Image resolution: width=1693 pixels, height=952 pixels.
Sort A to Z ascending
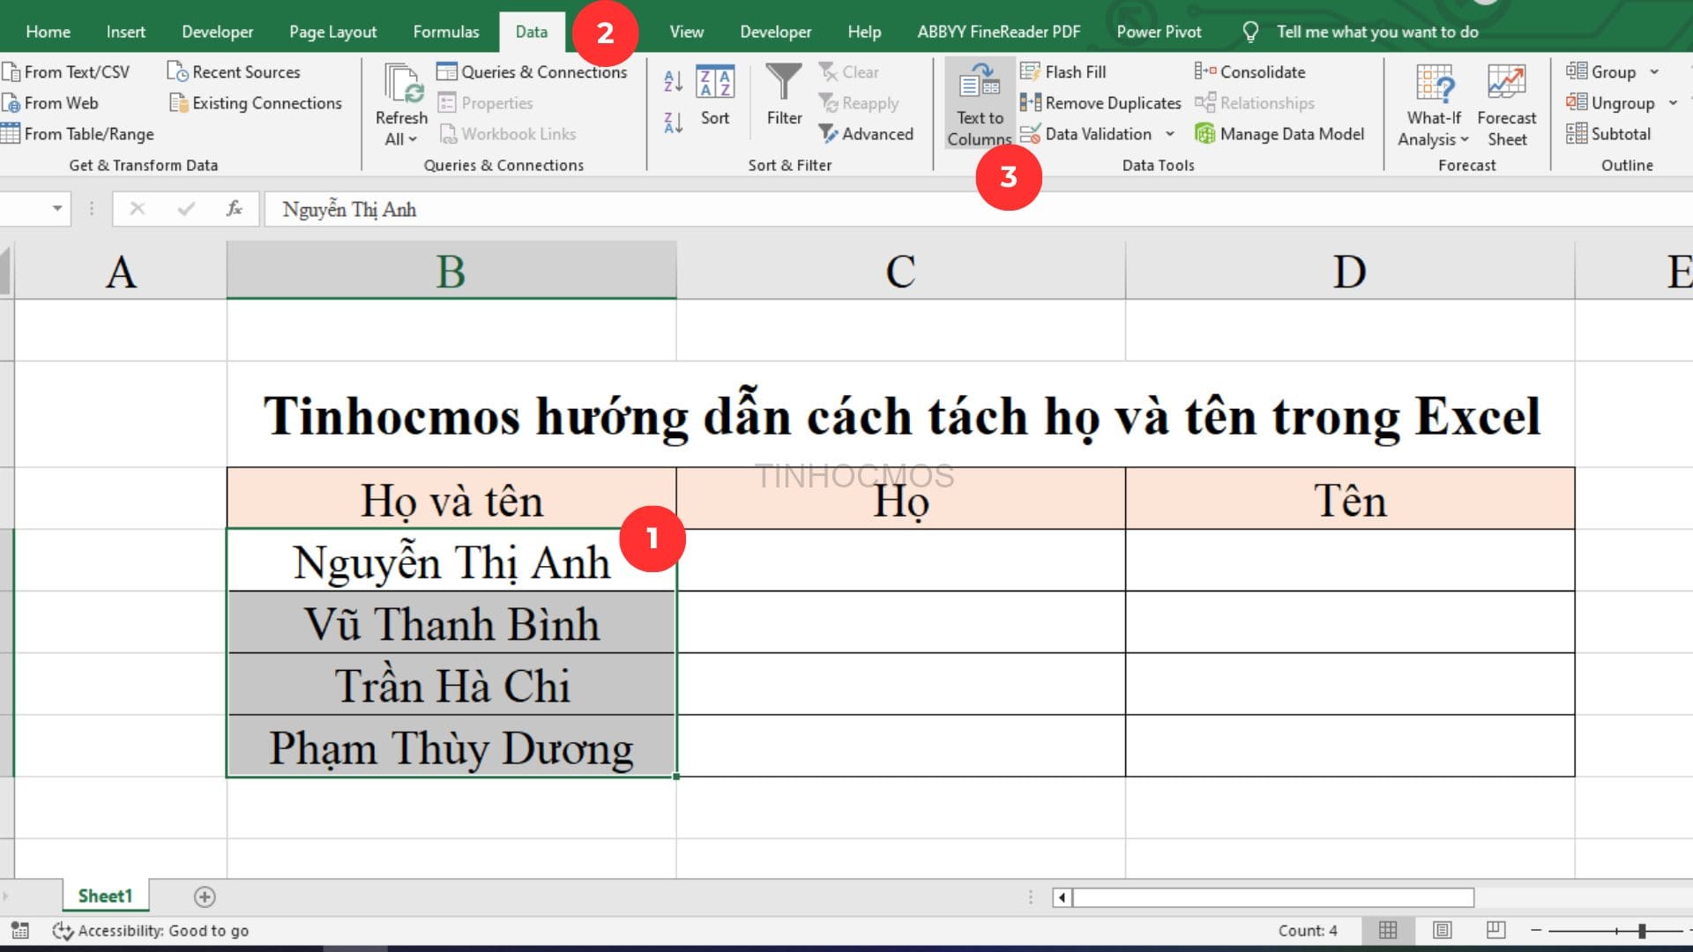pos(673,81)
